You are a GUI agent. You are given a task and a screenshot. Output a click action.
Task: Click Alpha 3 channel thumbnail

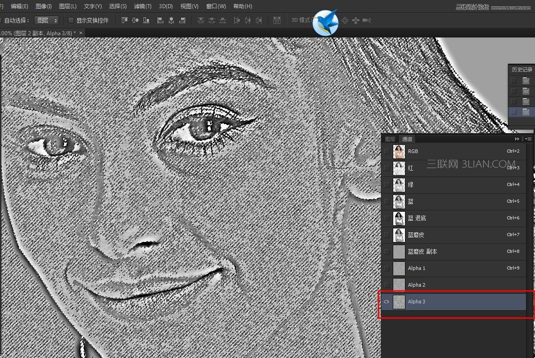point(399,302)
